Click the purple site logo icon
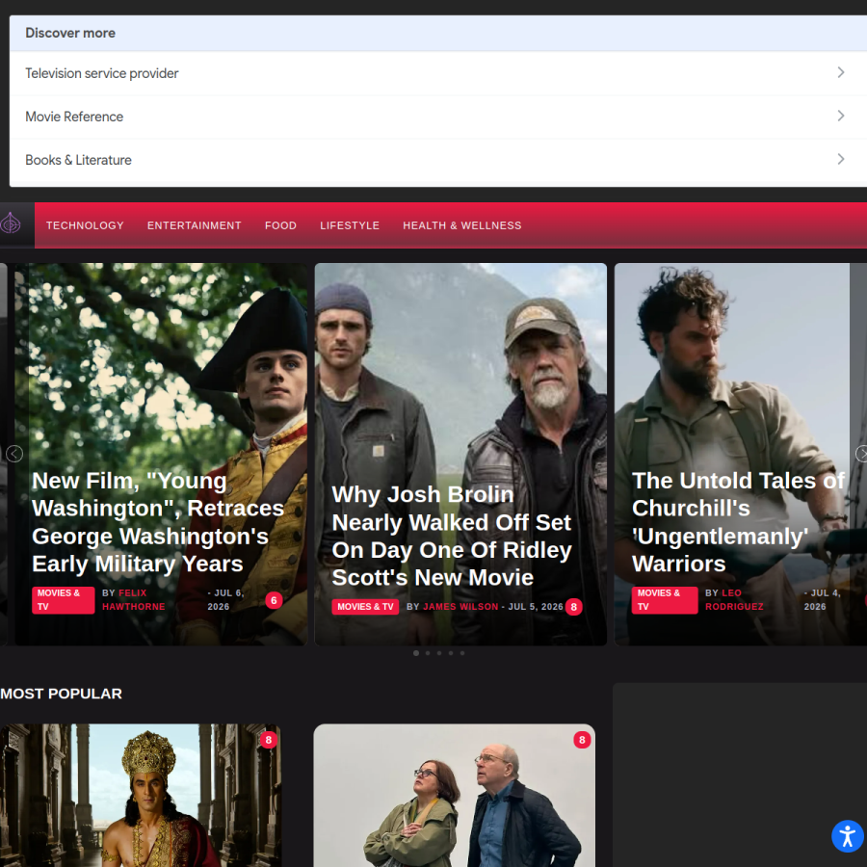Viewport: 867px width, 867px height. 11,223
